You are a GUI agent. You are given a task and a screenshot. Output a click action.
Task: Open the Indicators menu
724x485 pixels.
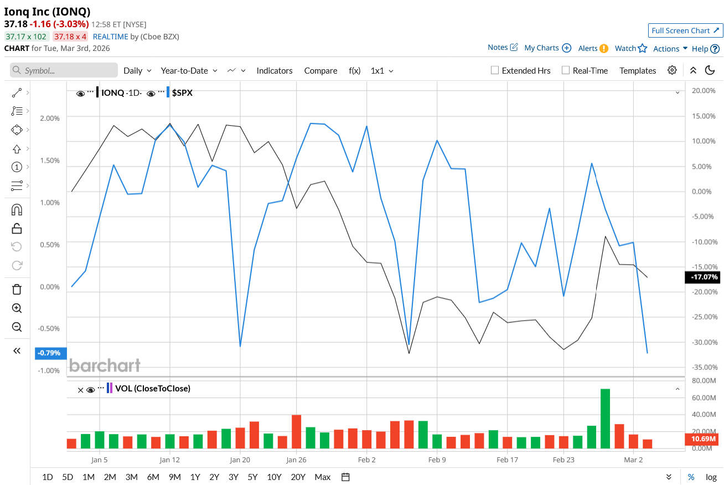click(275, 70)
